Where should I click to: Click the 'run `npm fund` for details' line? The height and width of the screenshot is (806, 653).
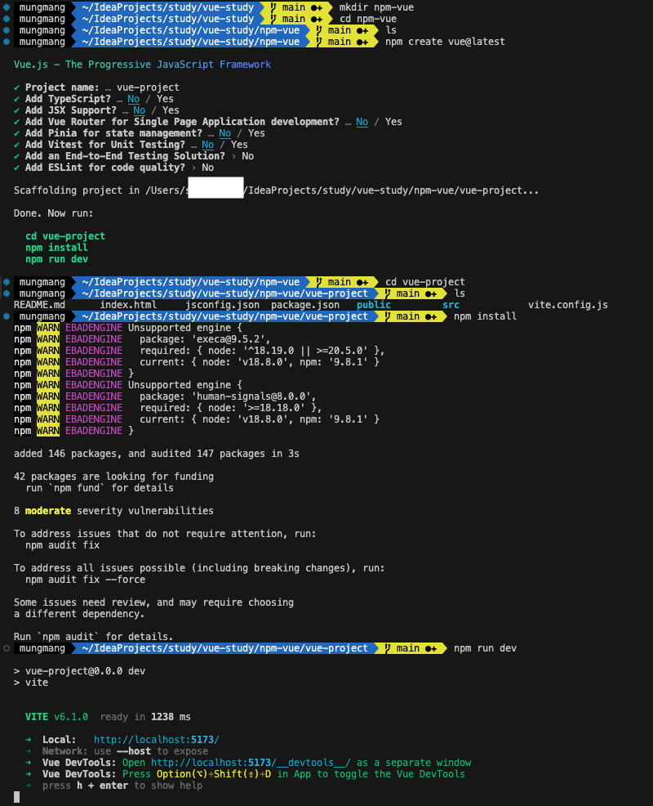pos(100,488)
